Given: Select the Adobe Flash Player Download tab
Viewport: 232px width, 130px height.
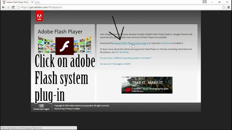Looking at the screenshot, I should 18,2.
